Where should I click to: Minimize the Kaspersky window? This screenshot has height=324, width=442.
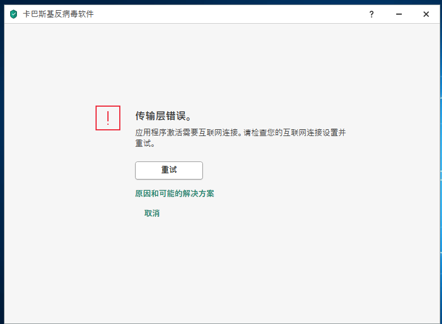pos(399,14)
